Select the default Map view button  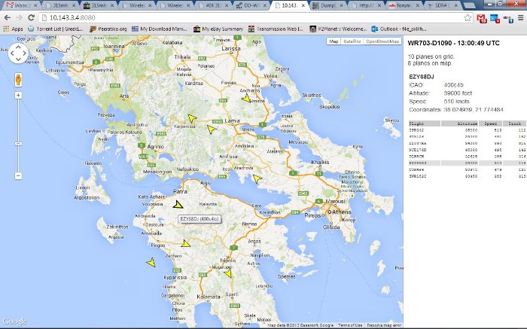pos(334,41)
